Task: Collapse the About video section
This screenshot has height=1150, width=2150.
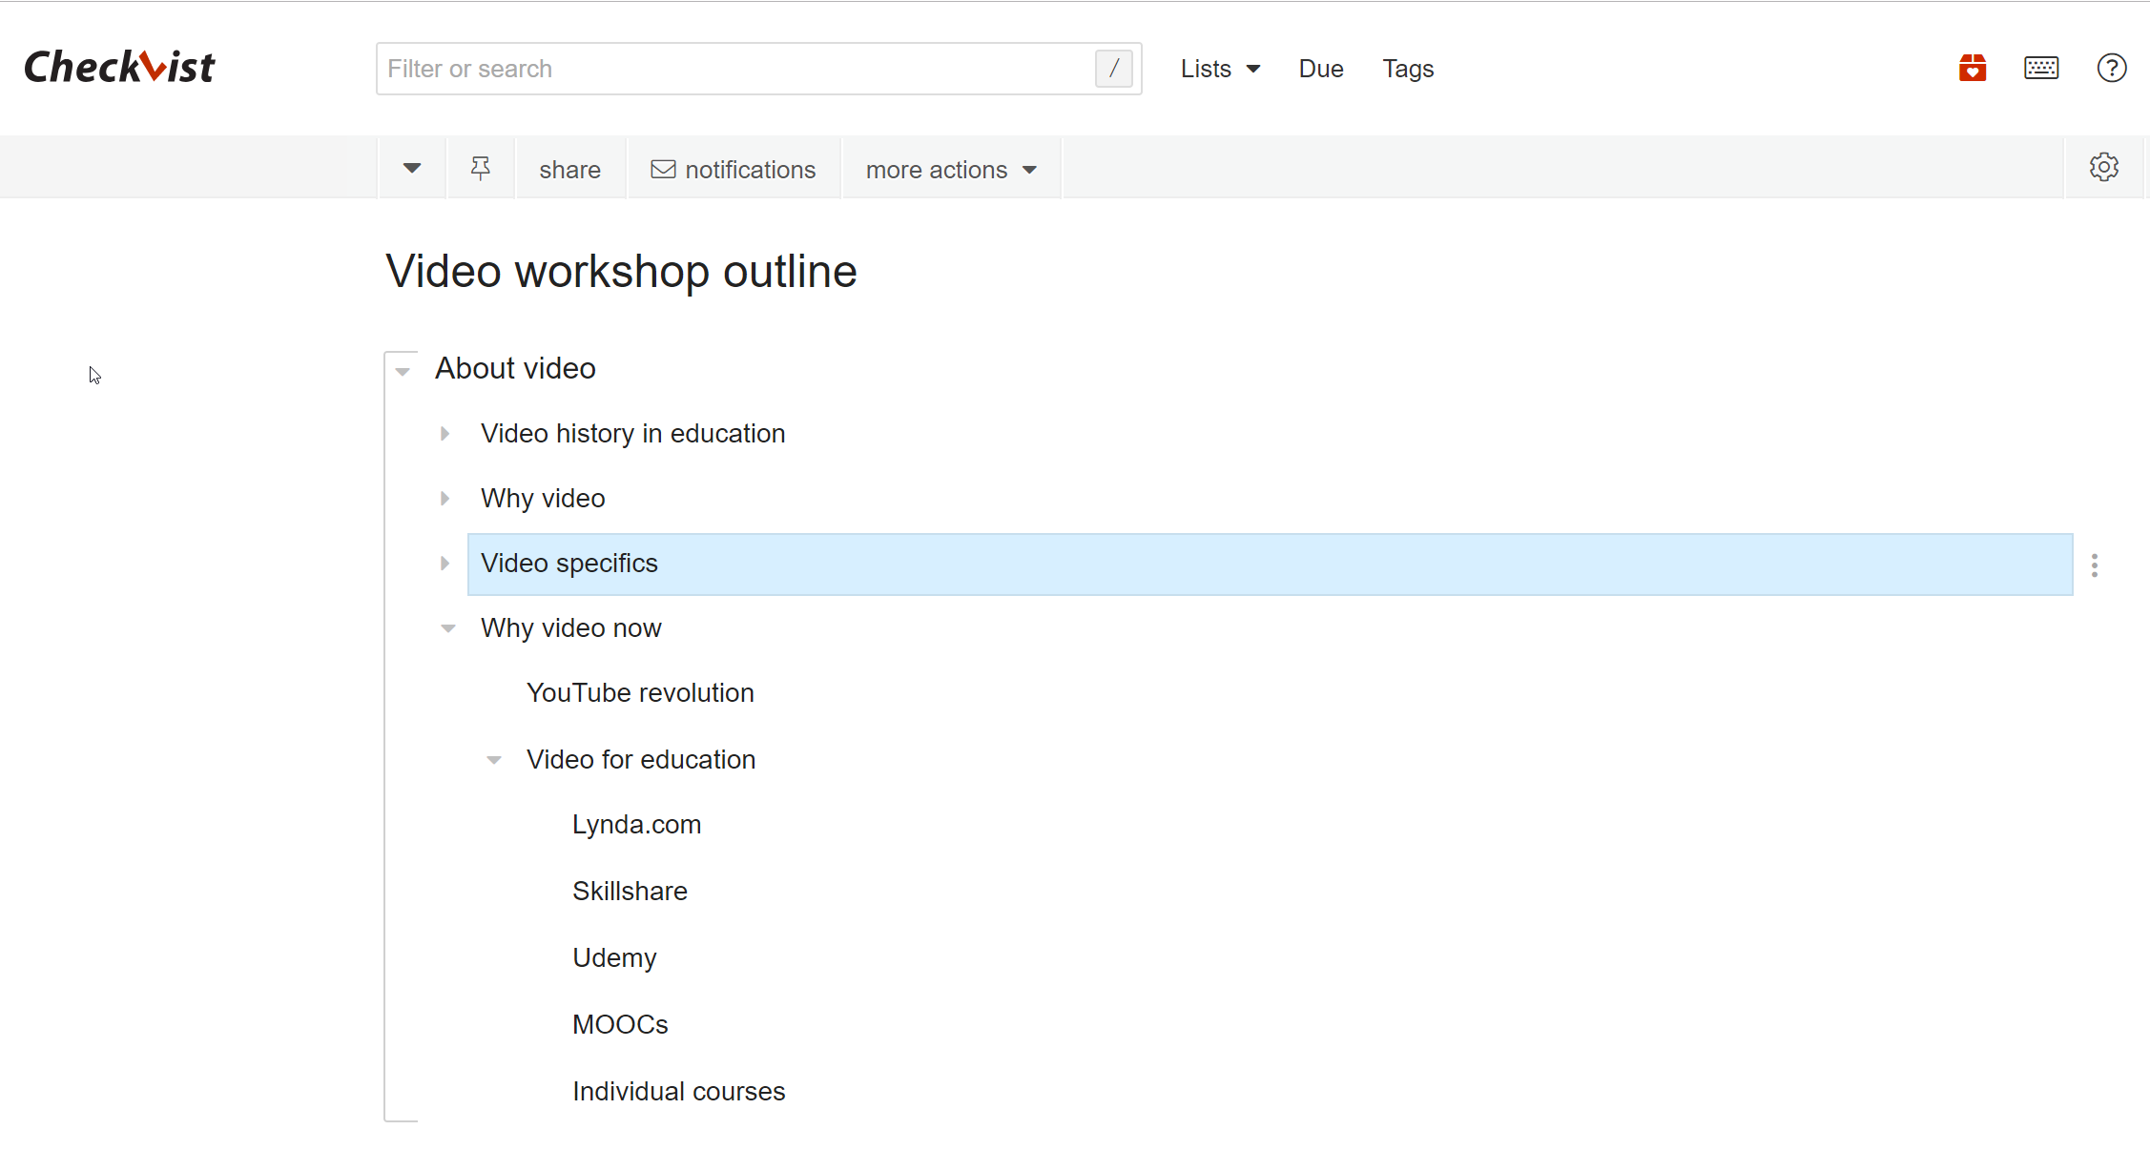Action: [x=403, y=371]
